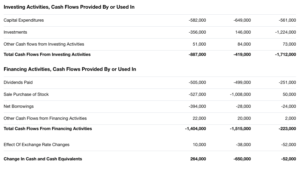
Task: Select change in cash value 264,000
Action: tap(198, 159)
